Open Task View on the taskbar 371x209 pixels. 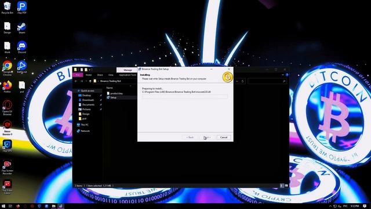[10, 206]
